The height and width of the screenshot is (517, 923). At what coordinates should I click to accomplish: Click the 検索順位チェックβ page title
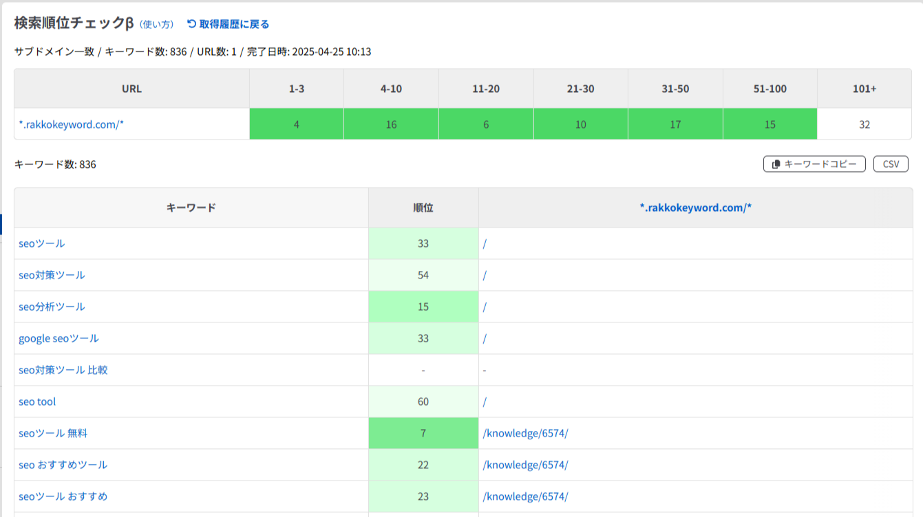(x=74, y=23)
